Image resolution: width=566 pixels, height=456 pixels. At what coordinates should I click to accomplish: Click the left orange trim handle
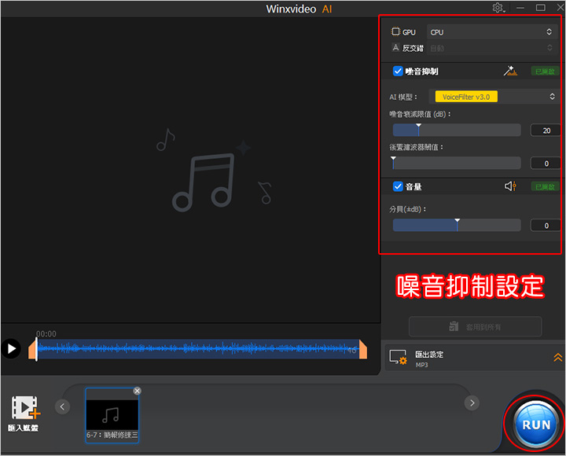[32, 350]
